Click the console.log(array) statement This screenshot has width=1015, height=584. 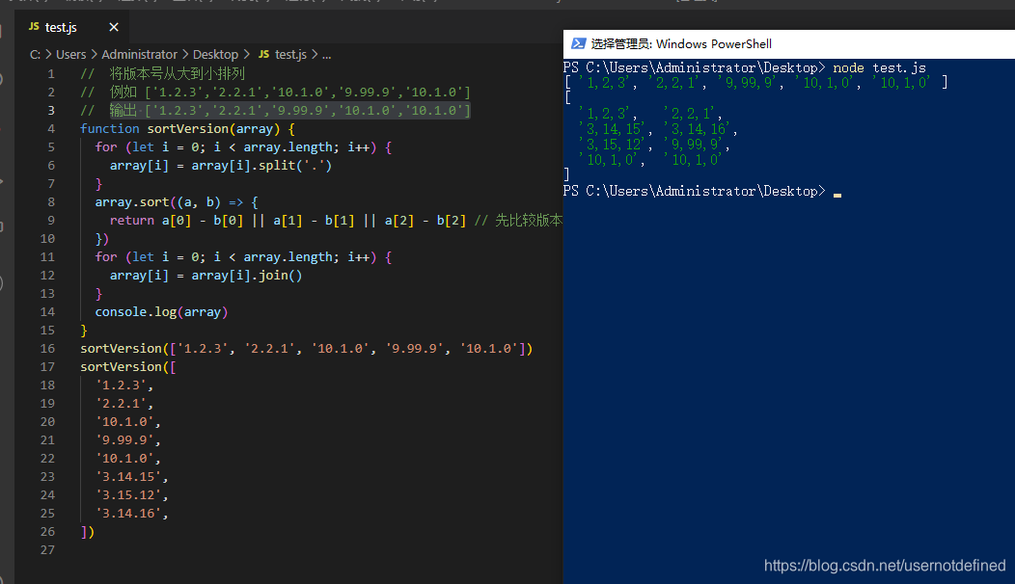click(161, 311)
